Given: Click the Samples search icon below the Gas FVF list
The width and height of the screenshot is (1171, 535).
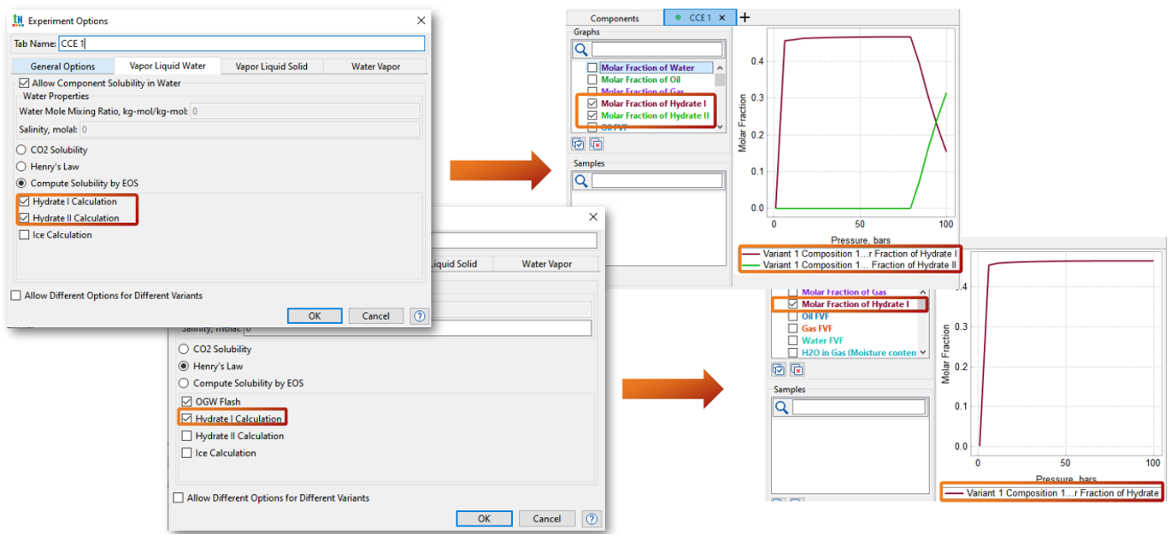Looking at the screenshot, I should [x=781, y=408].
